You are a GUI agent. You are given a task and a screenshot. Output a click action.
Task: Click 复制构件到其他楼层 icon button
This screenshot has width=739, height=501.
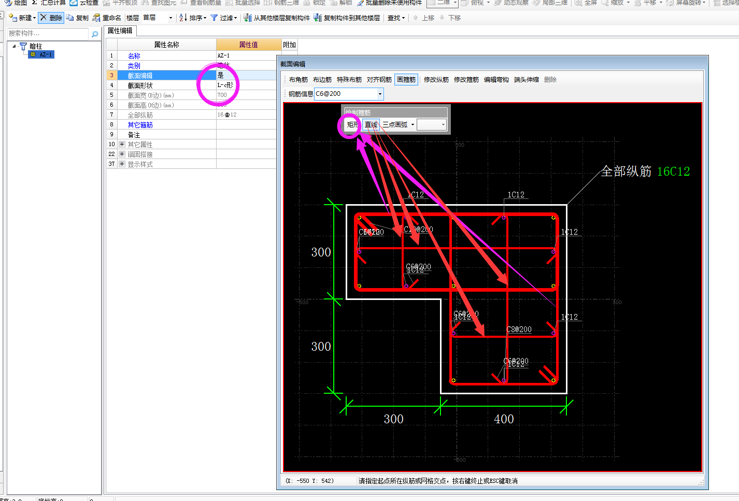(347, 18)
